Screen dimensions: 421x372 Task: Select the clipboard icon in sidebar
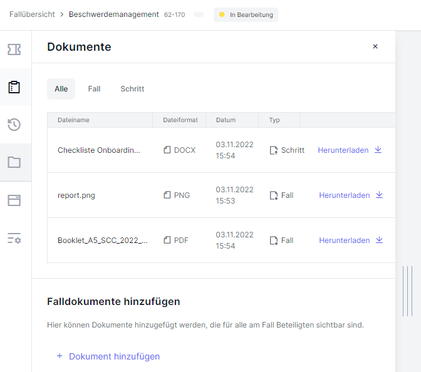[x=14, y=87]
